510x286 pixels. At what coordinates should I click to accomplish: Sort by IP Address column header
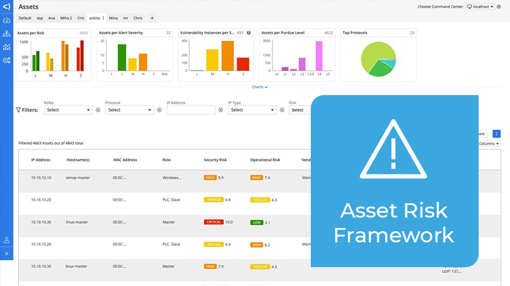click(40, 160)
